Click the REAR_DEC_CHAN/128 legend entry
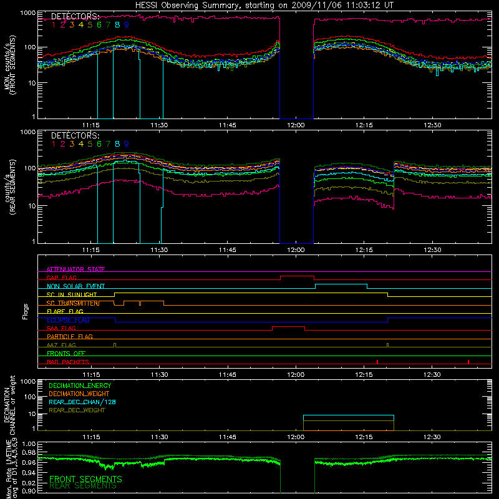The width and height of the screenshot is (499, 499). coord(82,402)
